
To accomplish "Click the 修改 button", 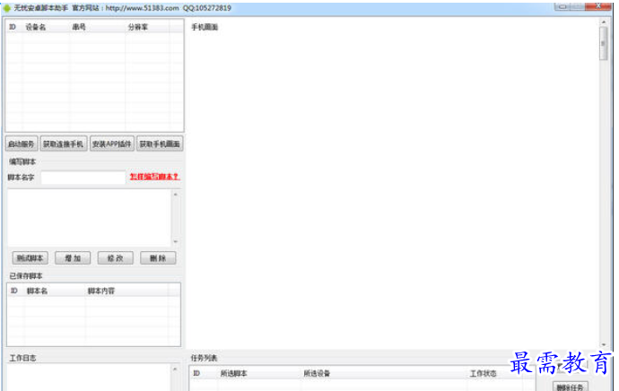I will click(115, 258).
